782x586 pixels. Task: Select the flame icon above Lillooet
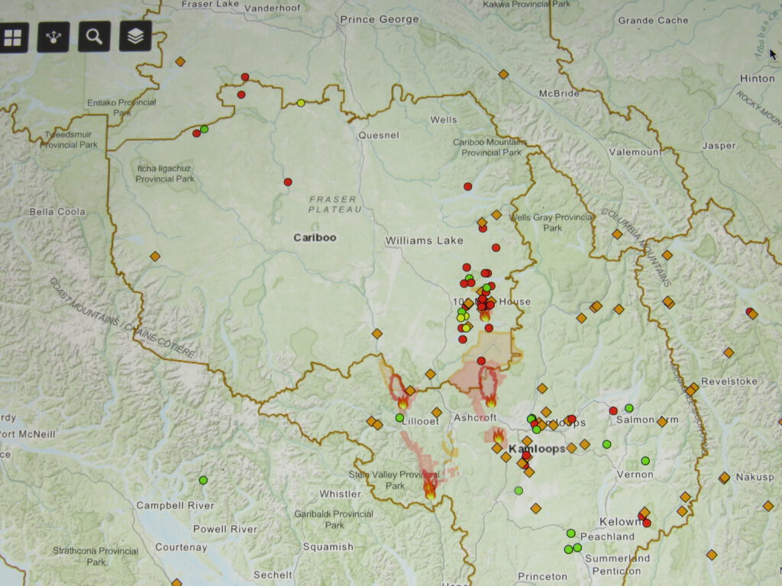(x=402, y=403)
